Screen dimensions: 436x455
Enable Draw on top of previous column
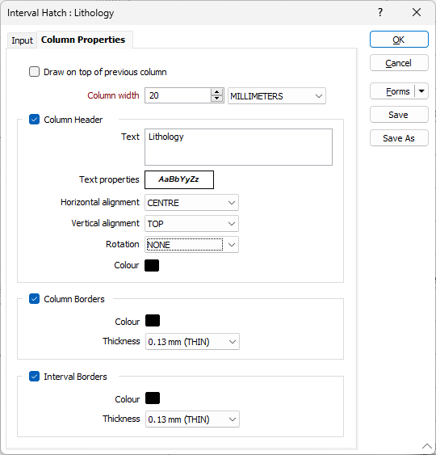(34, 72)
